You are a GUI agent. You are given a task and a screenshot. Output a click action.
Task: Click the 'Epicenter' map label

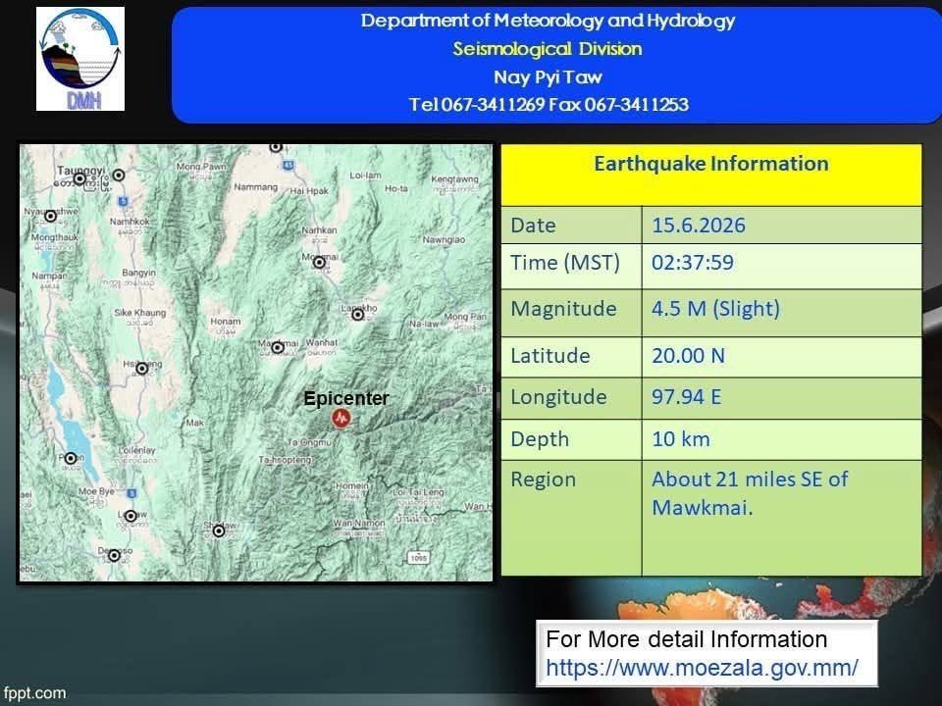(346, 398)
